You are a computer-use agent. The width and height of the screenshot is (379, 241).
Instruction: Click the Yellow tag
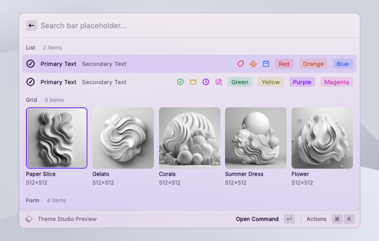point(271,82)
